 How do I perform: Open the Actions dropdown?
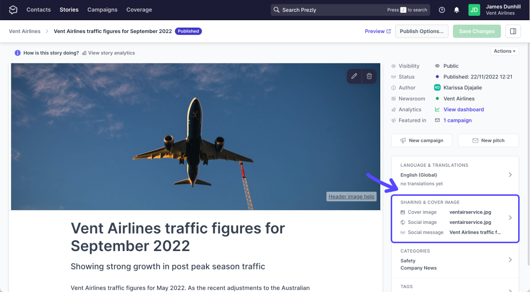coord(505,51)
